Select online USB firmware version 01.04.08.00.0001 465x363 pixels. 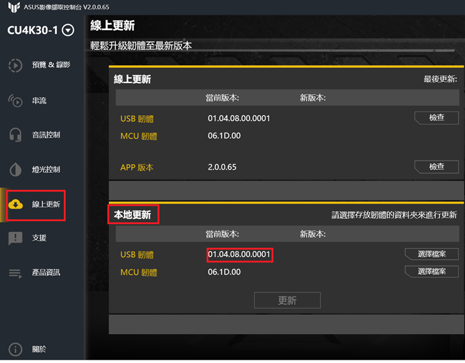point(239,118)
